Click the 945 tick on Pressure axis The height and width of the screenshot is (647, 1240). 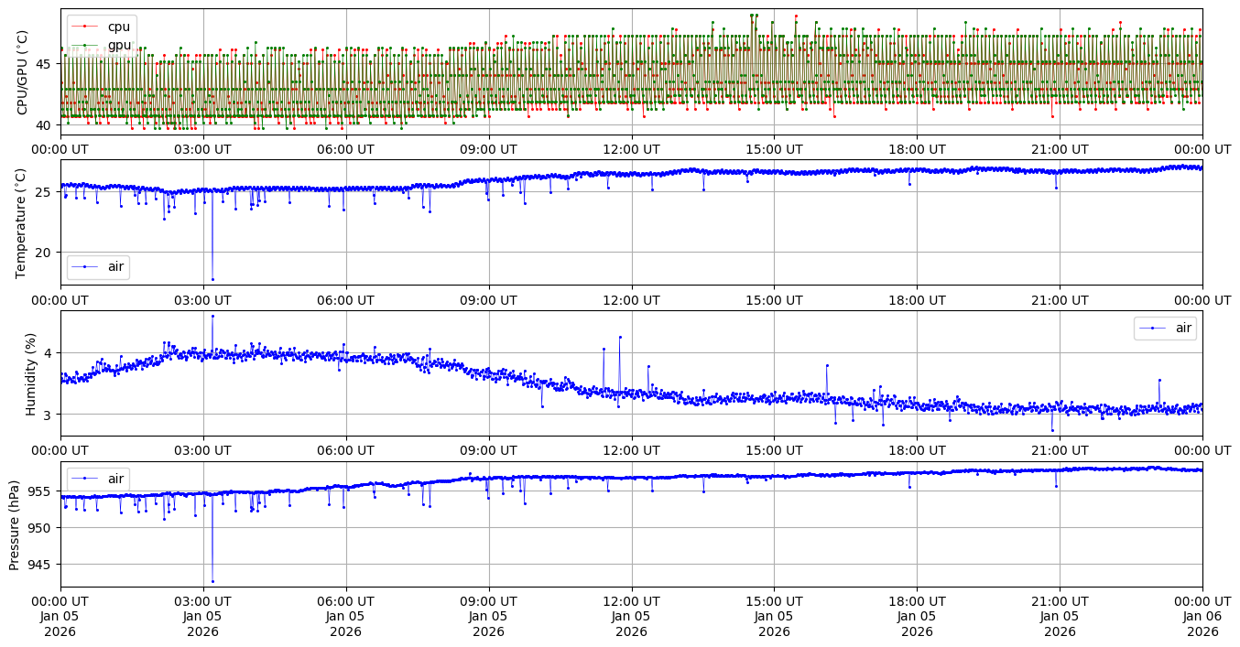(x=43, y=565)
